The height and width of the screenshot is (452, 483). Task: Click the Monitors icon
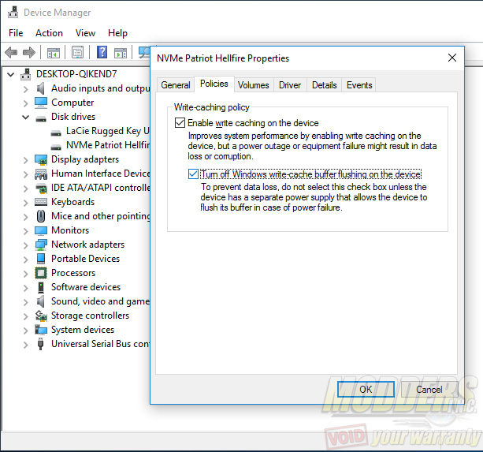pyautogui.click(x=41, y=230)
